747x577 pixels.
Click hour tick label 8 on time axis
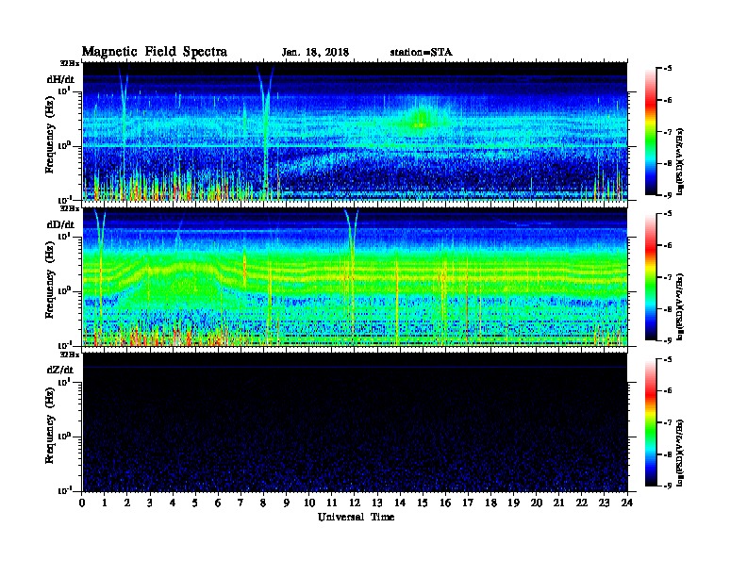point(263,503)
